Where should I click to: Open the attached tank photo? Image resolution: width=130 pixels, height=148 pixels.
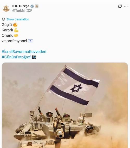65,105
